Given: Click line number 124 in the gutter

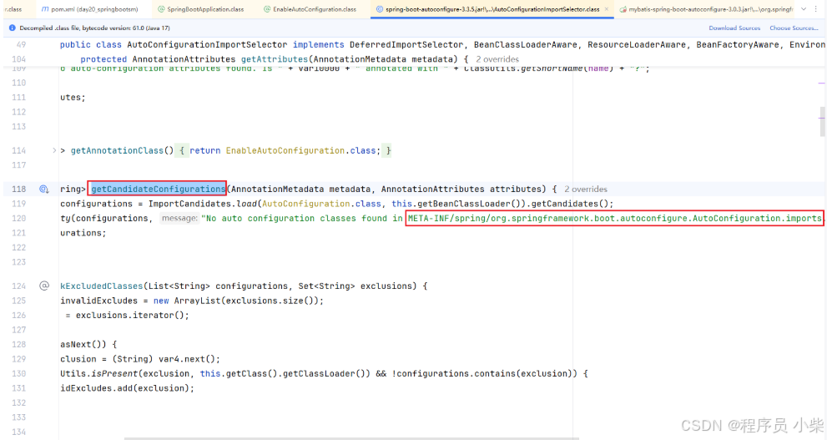Looking at the screenshot, I should coord(19,286).
